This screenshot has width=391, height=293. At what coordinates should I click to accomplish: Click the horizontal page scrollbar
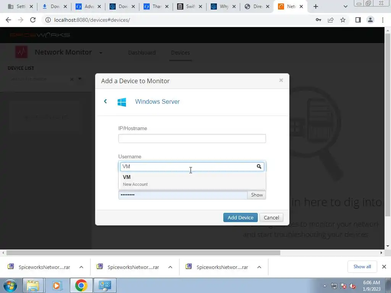(144, 253)
